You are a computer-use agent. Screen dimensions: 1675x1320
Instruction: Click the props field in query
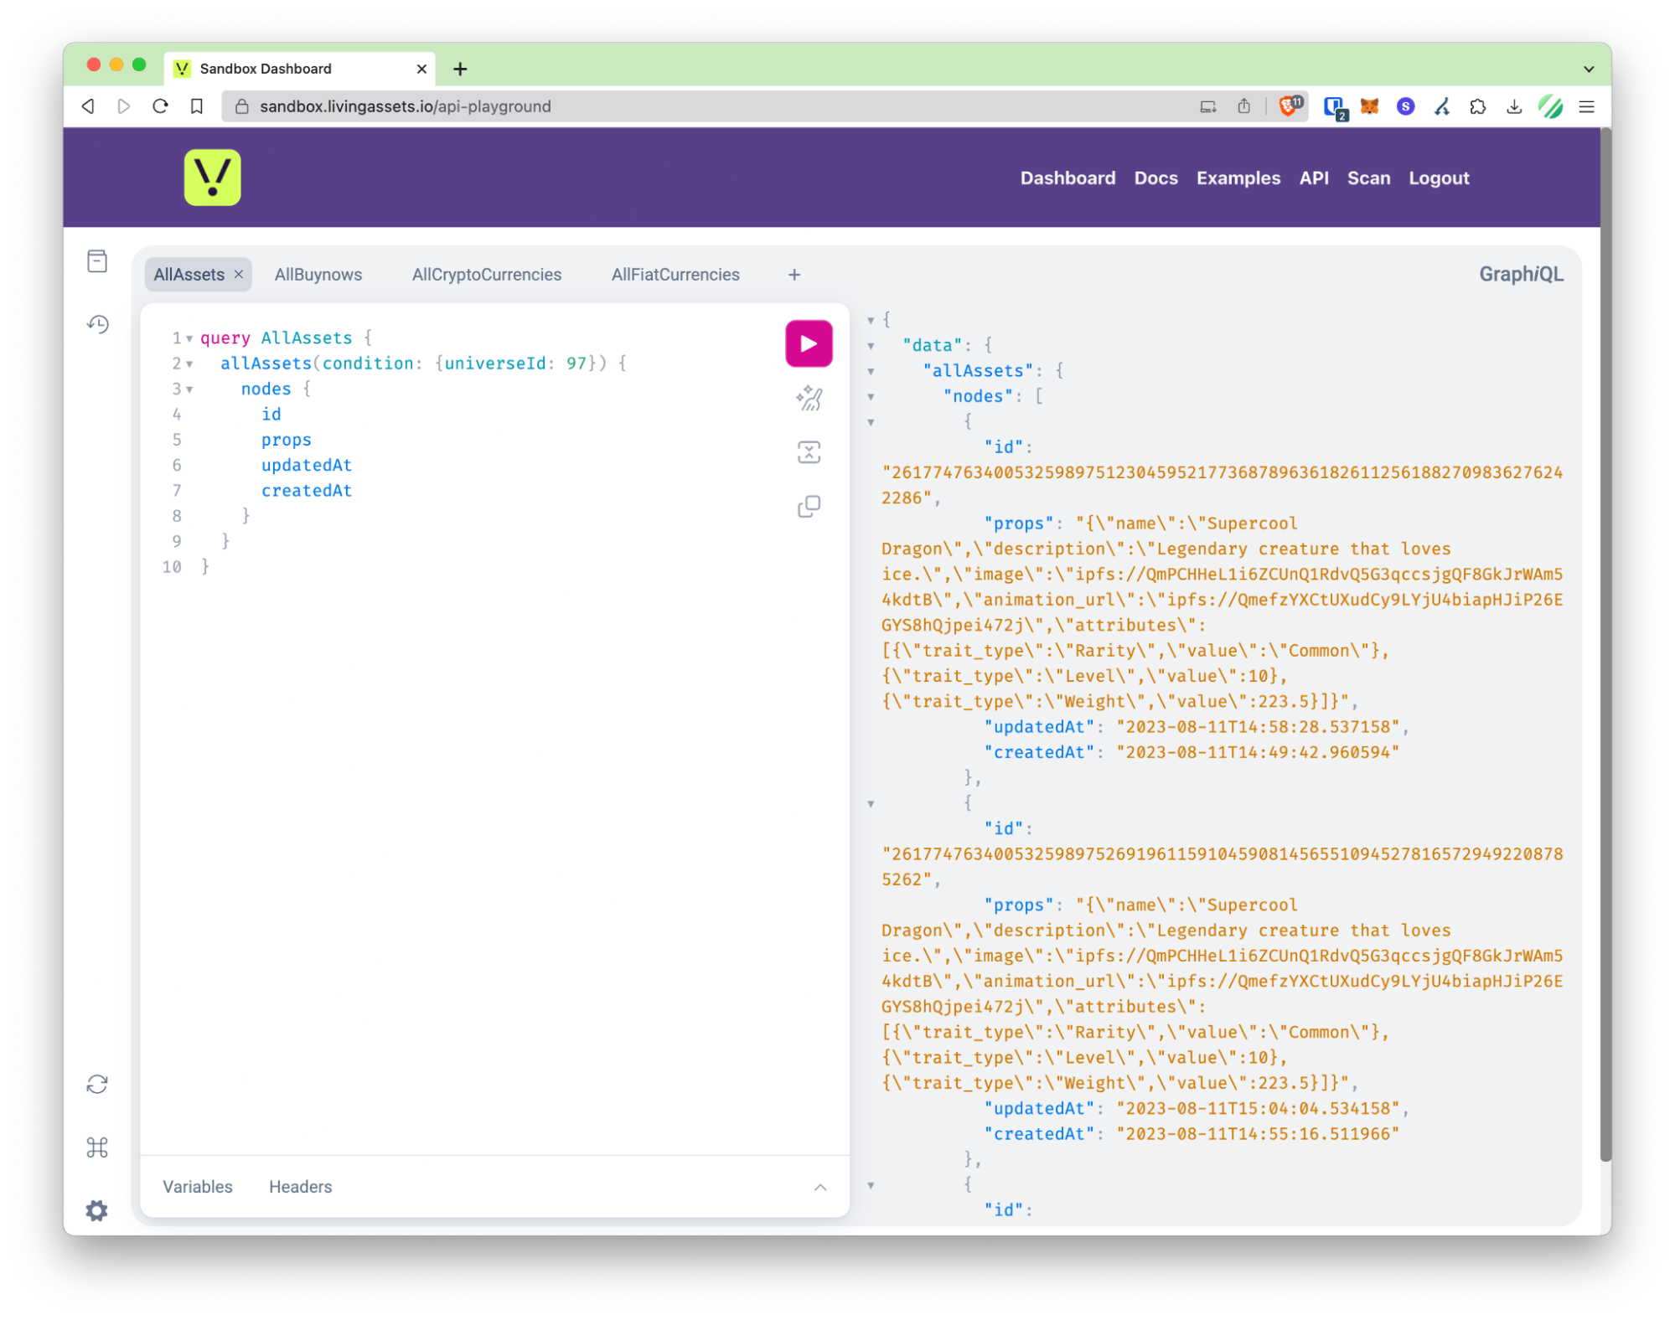286,440
